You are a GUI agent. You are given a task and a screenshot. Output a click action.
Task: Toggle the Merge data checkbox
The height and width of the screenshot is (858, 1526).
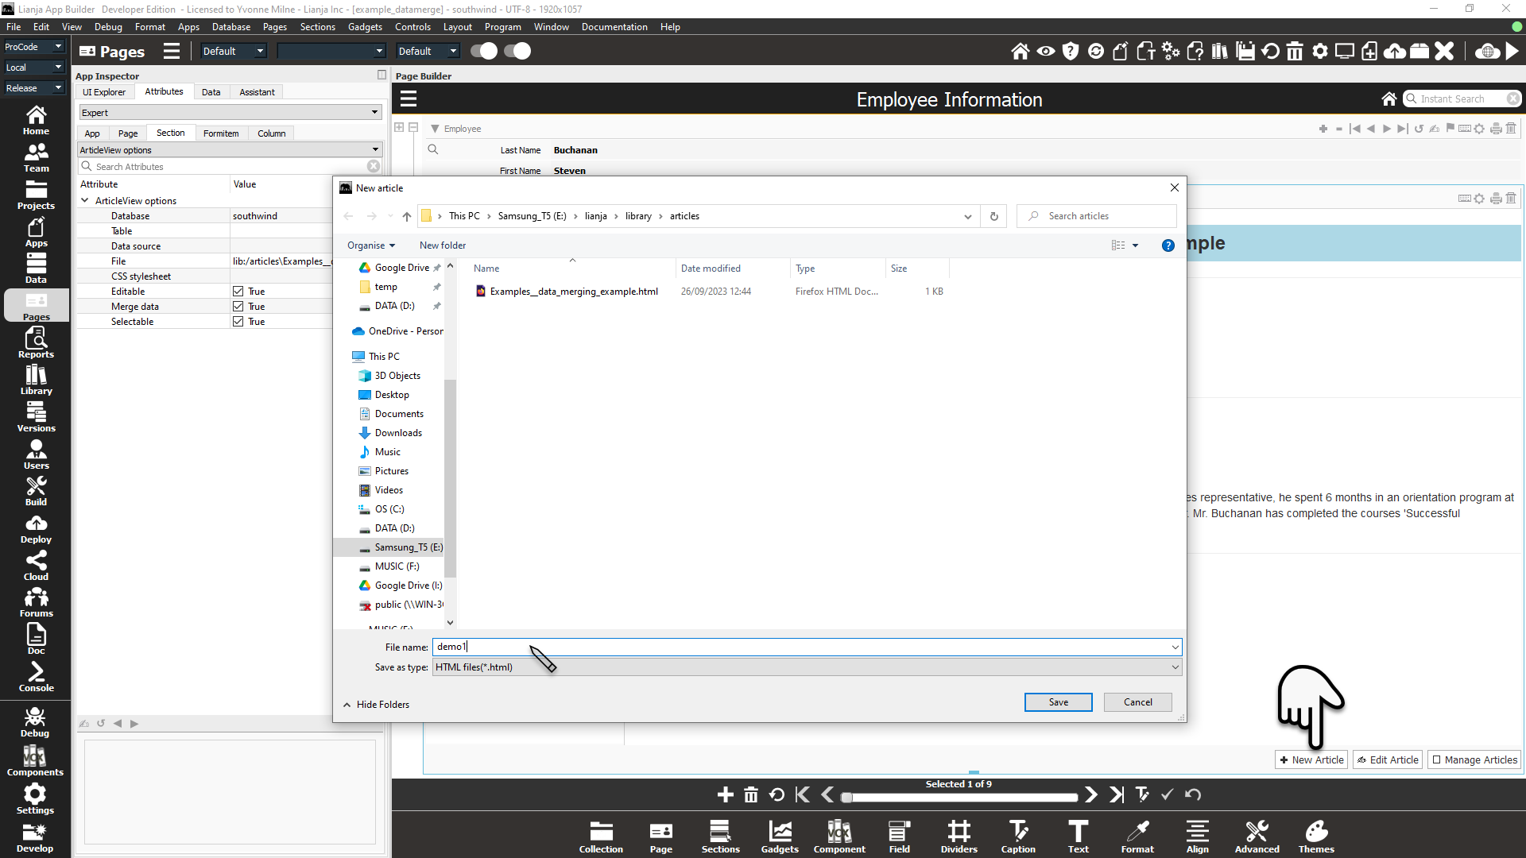[238, 307]
